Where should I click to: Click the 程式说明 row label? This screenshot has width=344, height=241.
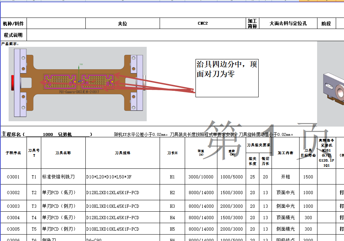[14, 35]
